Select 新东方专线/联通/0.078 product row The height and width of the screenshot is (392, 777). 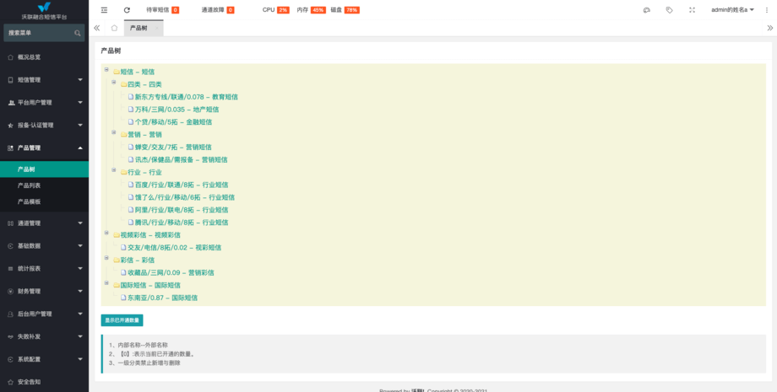(x=183, y=97)
